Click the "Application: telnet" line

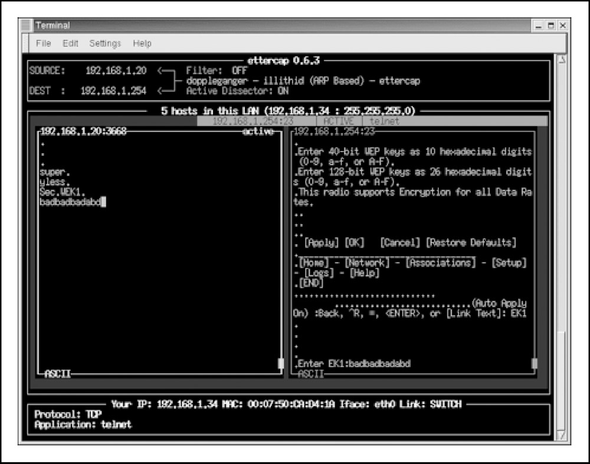coord(83,424)
